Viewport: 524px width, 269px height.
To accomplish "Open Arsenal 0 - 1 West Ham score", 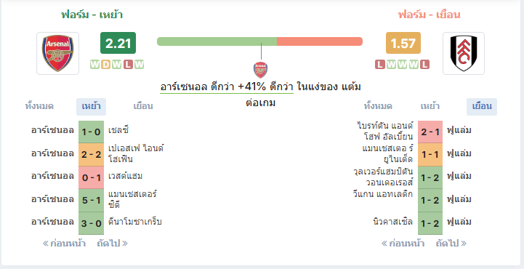I will [92, 177].
